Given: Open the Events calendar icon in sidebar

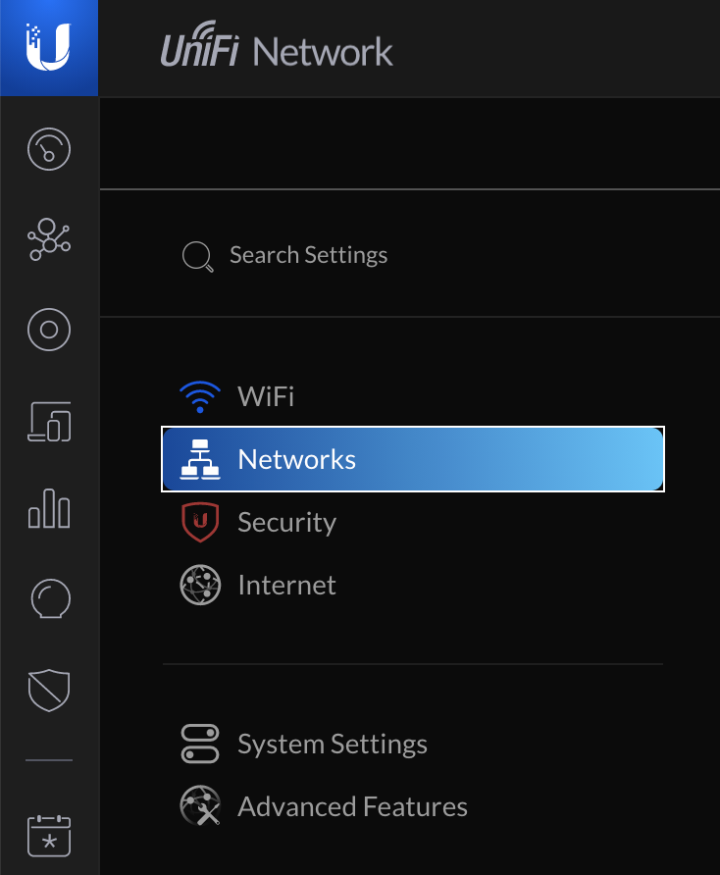Looking at the screenshot, I should (49, 836).
